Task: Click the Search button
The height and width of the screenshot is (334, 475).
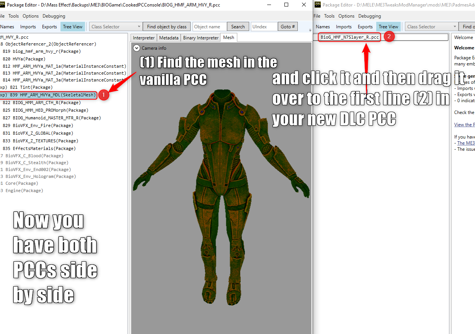Action: 238,27
